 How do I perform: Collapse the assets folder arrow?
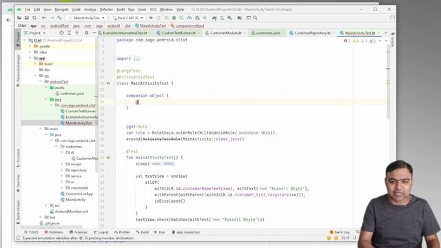(x=46, y=87)
